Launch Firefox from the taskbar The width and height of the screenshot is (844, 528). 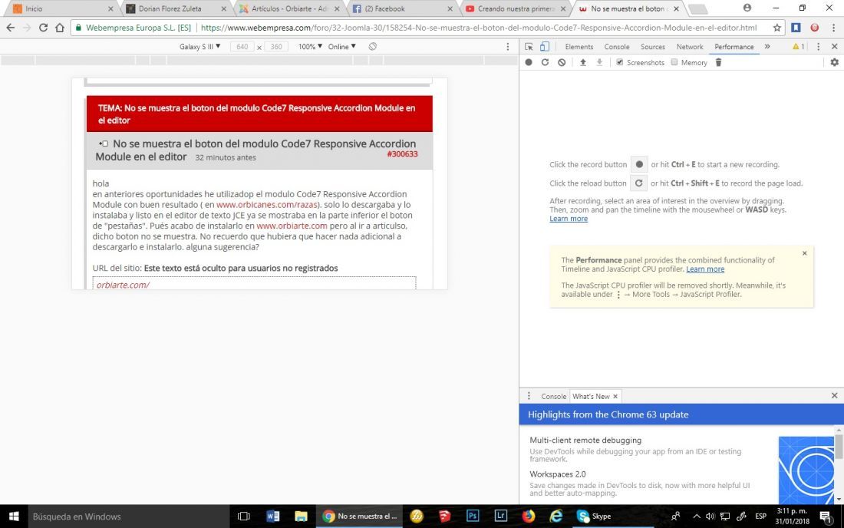pyautogui.click(x=529, y=516)
